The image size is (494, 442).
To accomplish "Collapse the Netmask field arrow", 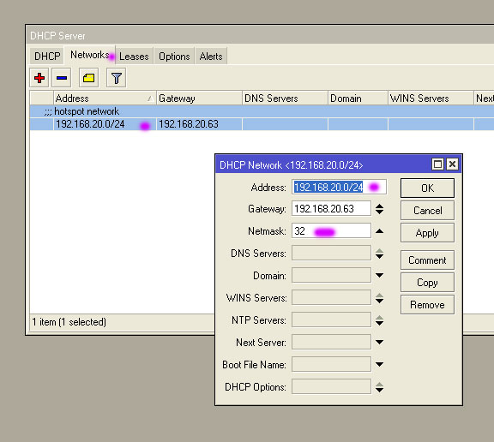I will pyautogui.click(x=380, y=231).
